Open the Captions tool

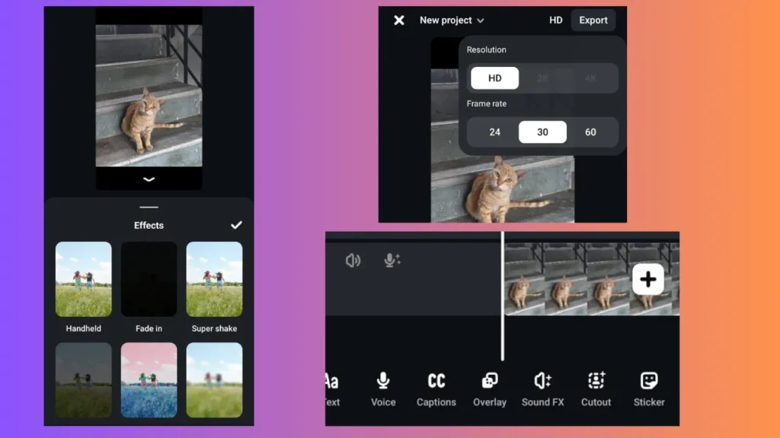click(436, 388)
